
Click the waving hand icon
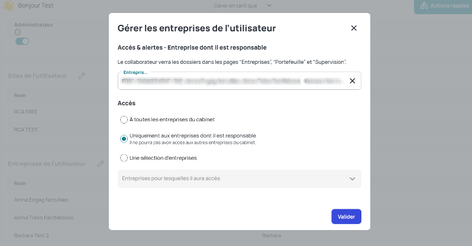tap(8, 5)
